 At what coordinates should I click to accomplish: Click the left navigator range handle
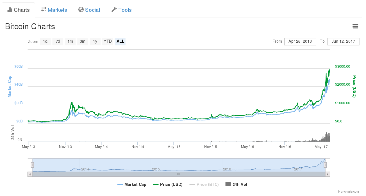point(32,165)
